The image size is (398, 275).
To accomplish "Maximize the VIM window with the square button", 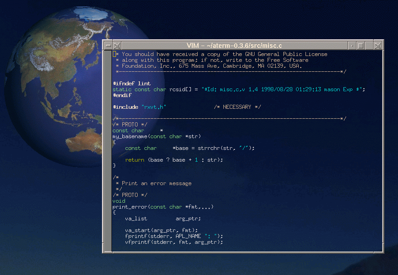I will [x=361, y=46].
